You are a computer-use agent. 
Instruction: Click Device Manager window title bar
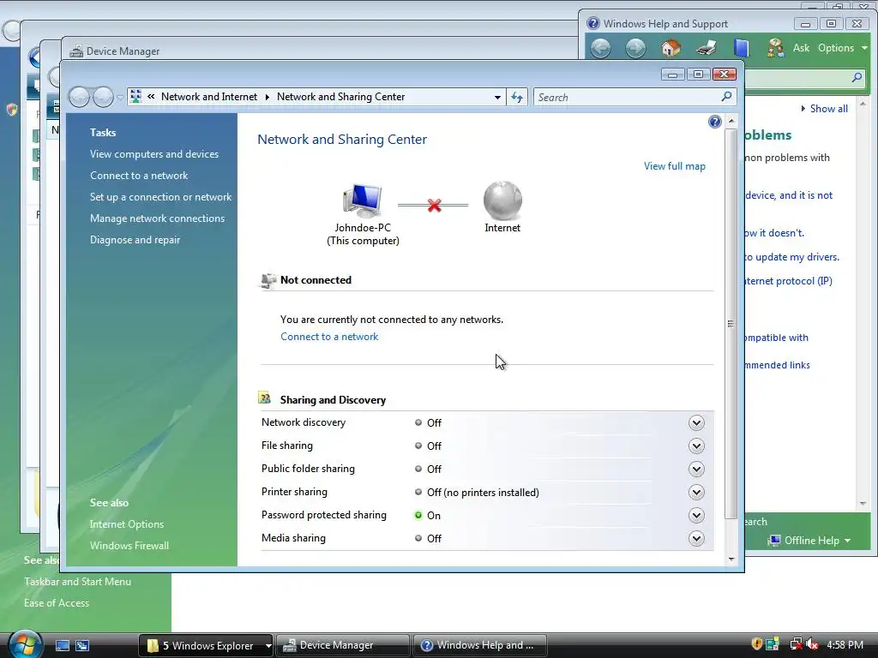[x=319, y=51]
